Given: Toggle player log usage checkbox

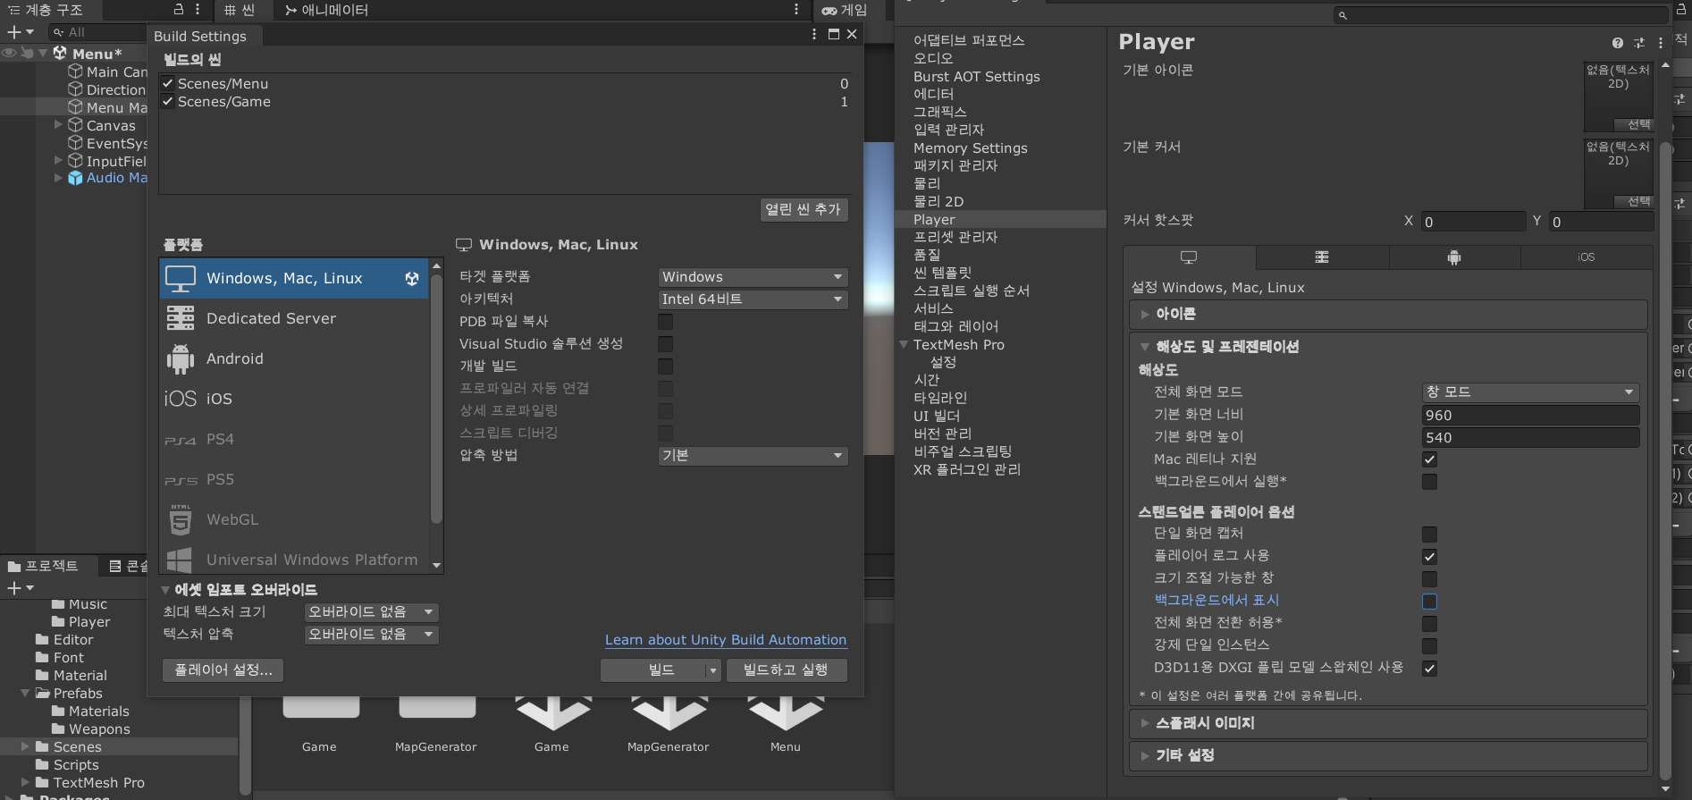Looking at the screenshot, I should [1429, 557].
